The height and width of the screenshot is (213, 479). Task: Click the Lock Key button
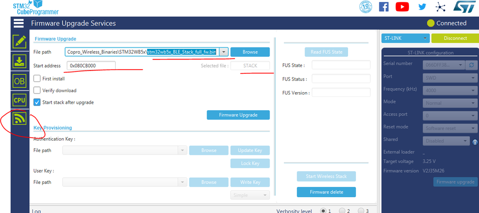tap(250, 163)
